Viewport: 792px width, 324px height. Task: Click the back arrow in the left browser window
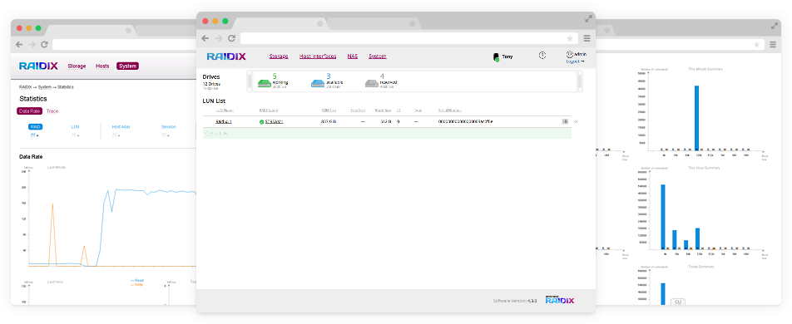pyautogui.click(x=19, y=44)
